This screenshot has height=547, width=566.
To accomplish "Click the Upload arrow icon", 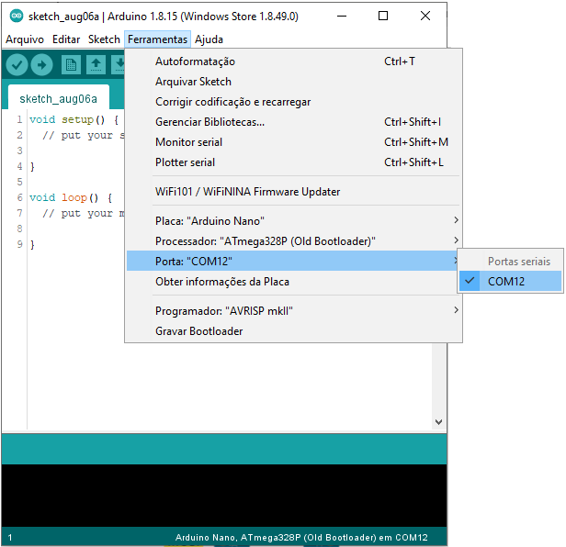I will pos(42,65).
